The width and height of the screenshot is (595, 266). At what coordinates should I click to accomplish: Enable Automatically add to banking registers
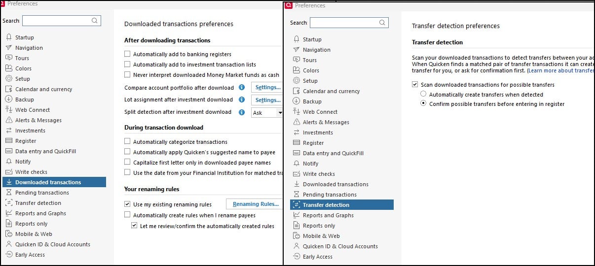(127, 54)
